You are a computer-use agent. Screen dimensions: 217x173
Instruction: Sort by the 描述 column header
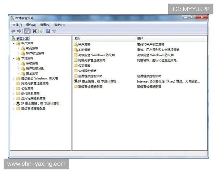pyautogui.click(x=170, y=39)
